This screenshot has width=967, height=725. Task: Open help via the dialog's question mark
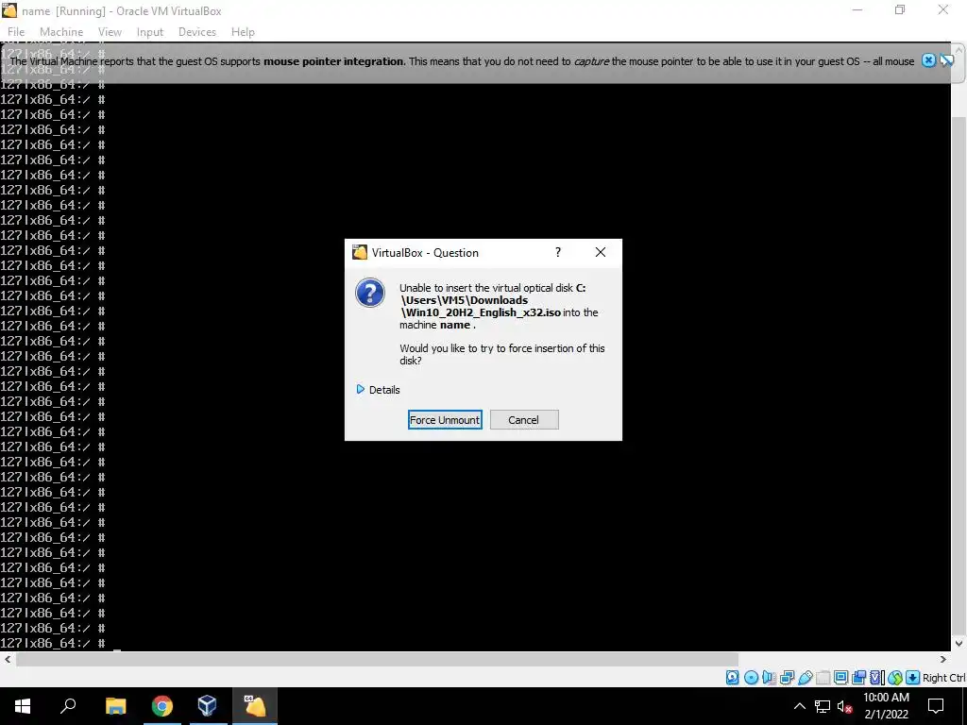(x=557, y=252)
